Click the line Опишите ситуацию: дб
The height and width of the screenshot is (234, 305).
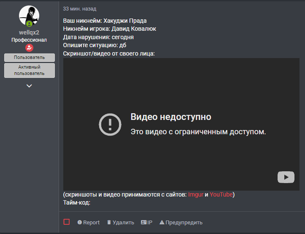point(94,45)
